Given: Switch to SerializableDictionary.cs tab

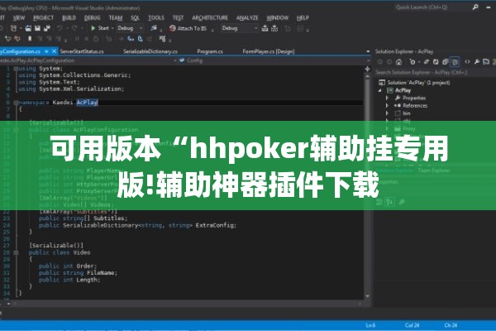Looking at the screenshot, I should [150, 51].
